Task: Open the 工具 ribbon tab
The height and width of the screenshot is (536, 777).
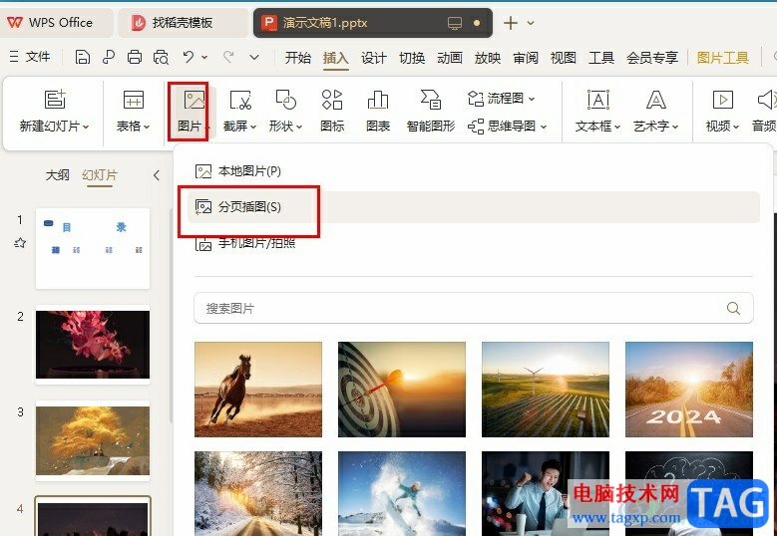Action: (601, 58)
